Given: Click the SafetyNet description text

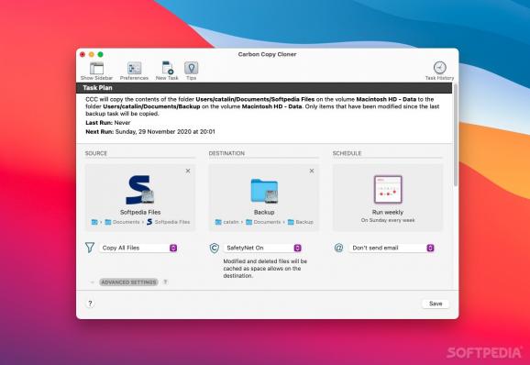Looking at the screenshot, I should tap(265, 269).
